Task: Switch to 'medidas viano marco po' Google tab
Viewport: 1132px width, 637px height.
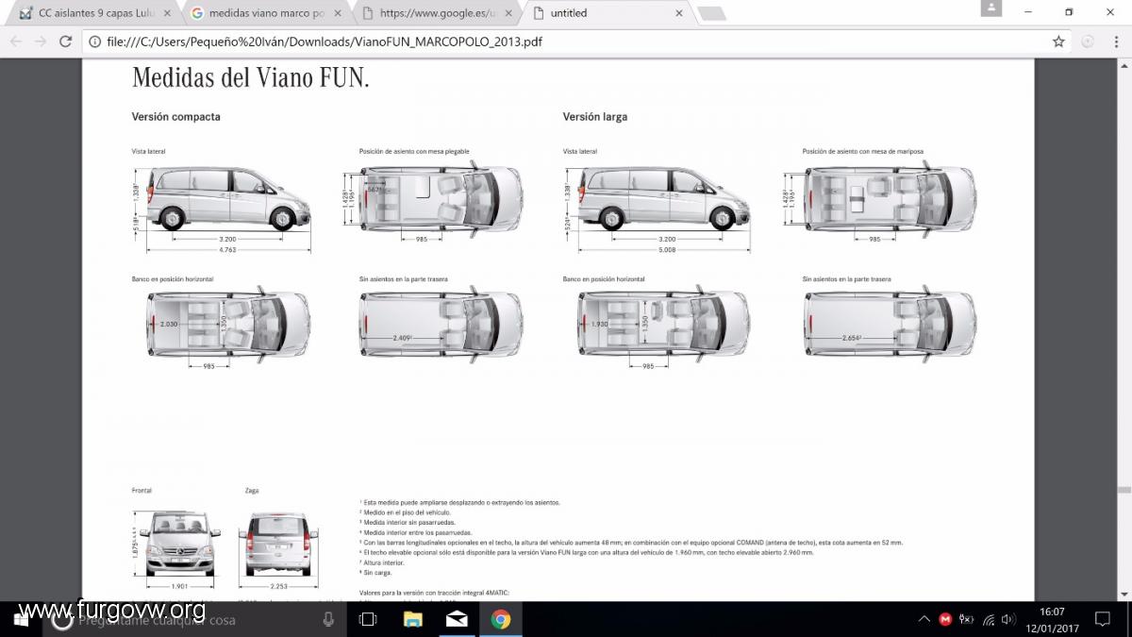Action: tap(266, 13)
